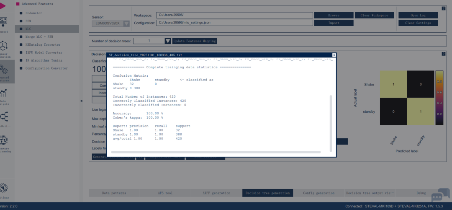Click the Workspace path input field
The width and height of the screenshot is (452, 210).
click(x=234, y=15)
